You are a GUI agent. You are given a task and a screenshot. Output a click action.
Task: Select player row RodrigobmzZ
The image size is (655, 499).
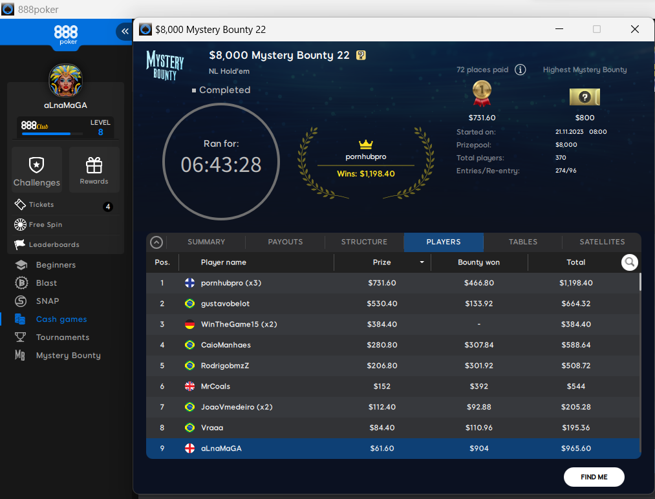click(x=392, y=366)
